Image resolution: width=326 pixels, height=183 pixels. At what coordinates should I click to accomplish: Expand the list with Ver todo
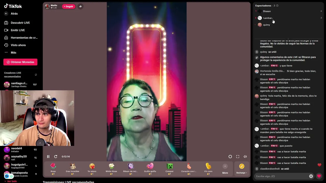11,181
